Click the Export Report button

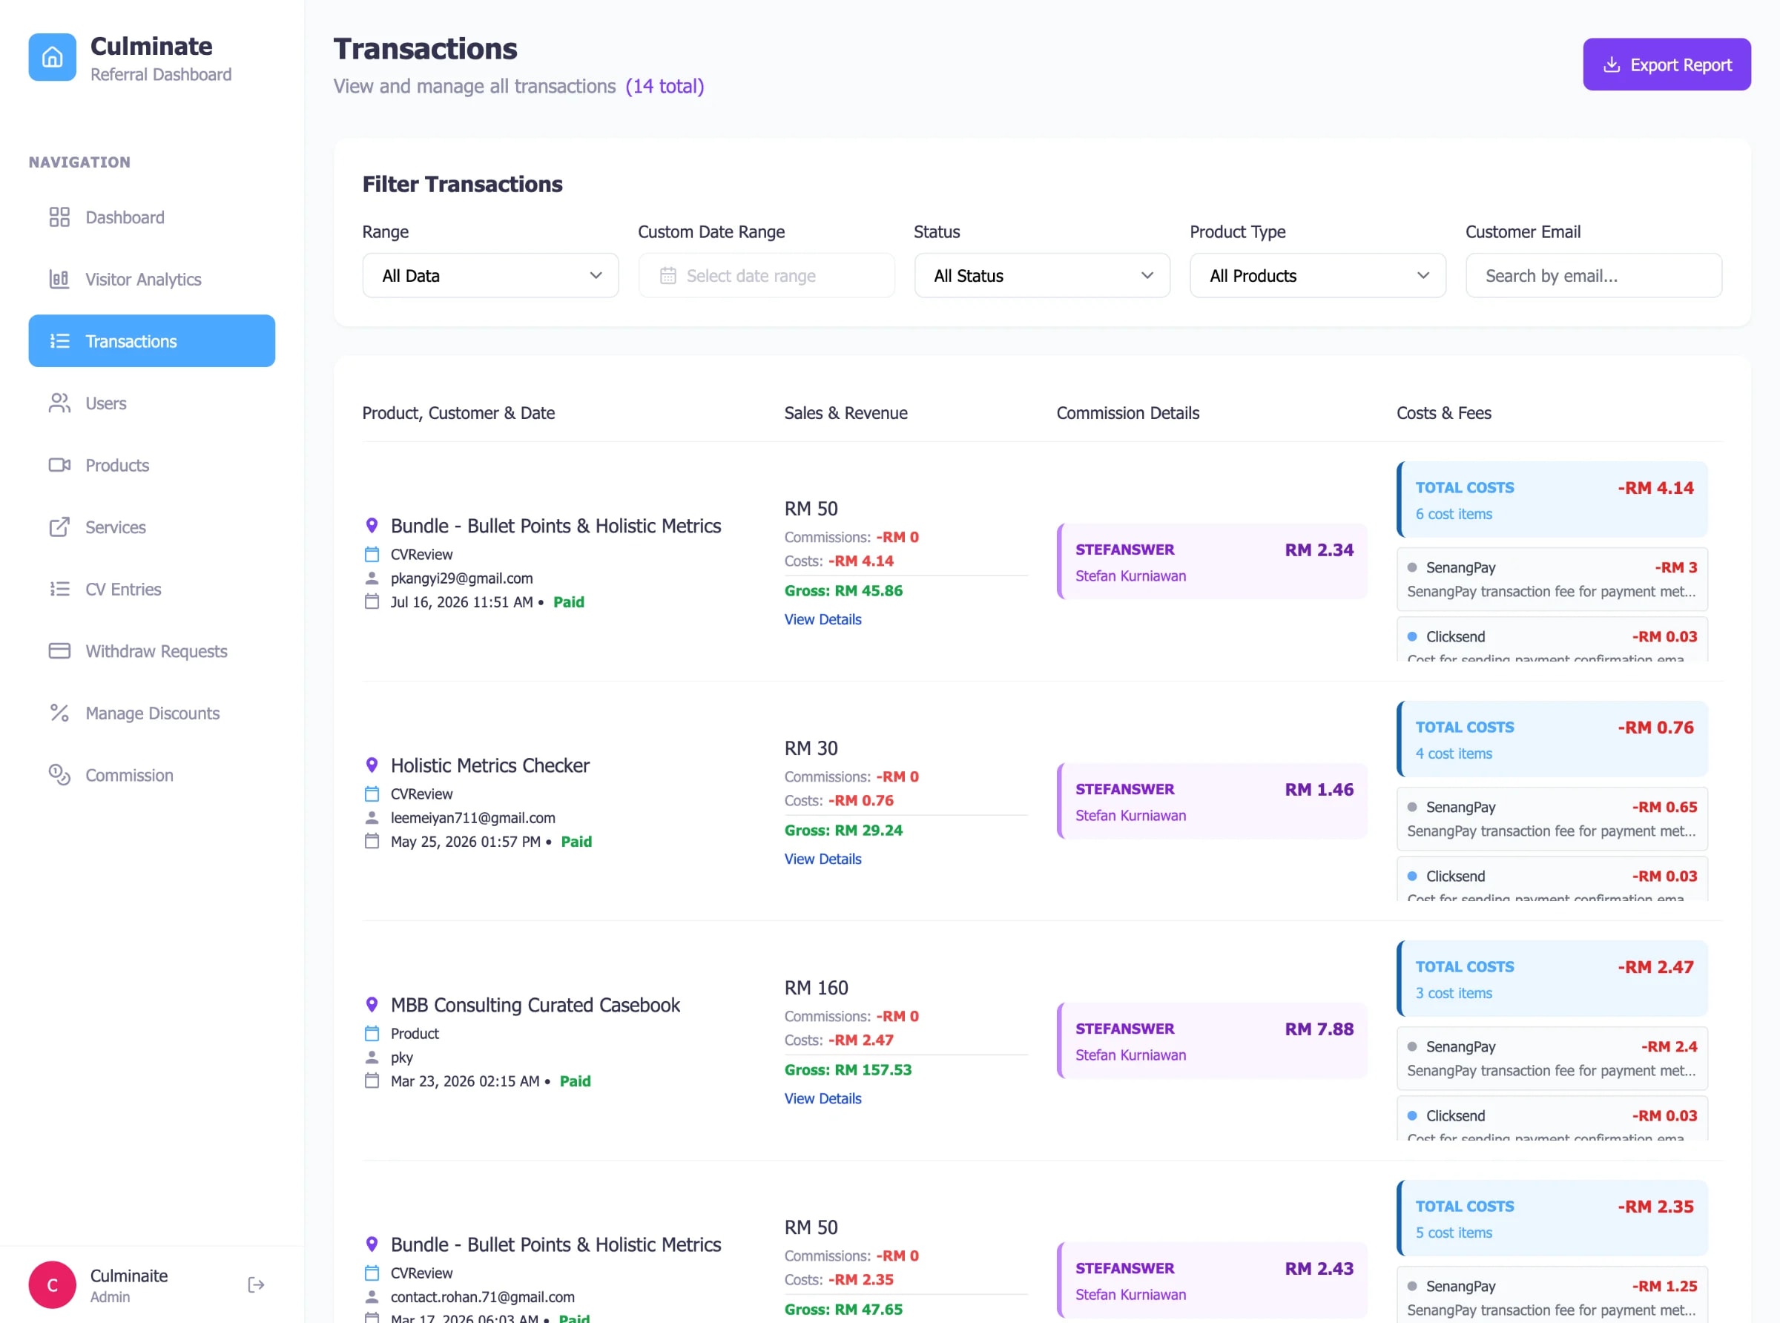click(x=1667, y=64)
